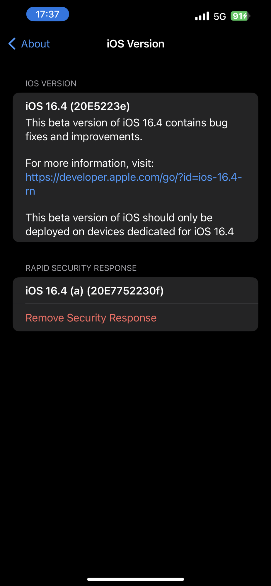Tap the battery charging bolt symbol

coord(245,16)
